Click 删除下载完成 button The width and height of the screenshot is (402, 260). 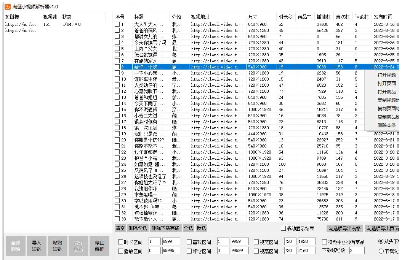point(165,228)
